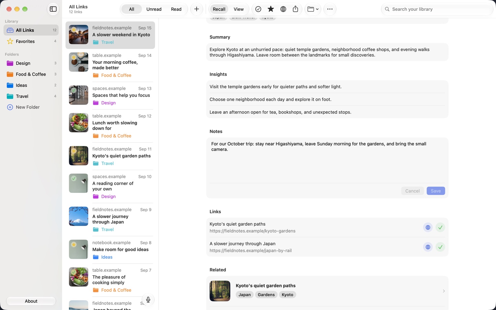Screen dimensions: 496x310
Task: Favorite this link with the star icon
Action: click(271, 9)
